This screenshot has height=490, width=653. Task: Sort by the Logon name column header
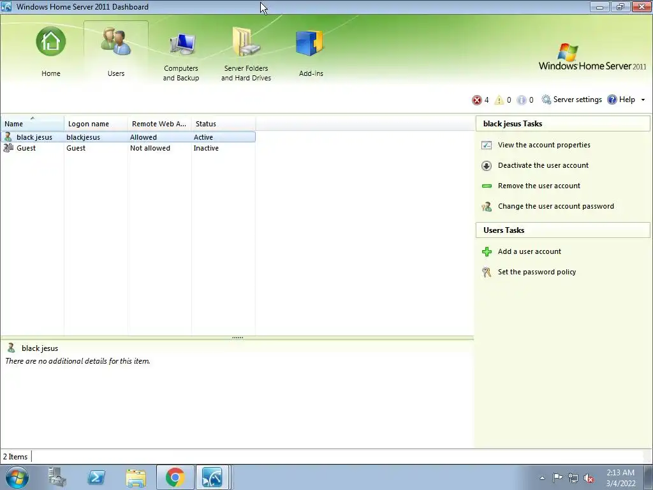[96, 123]
